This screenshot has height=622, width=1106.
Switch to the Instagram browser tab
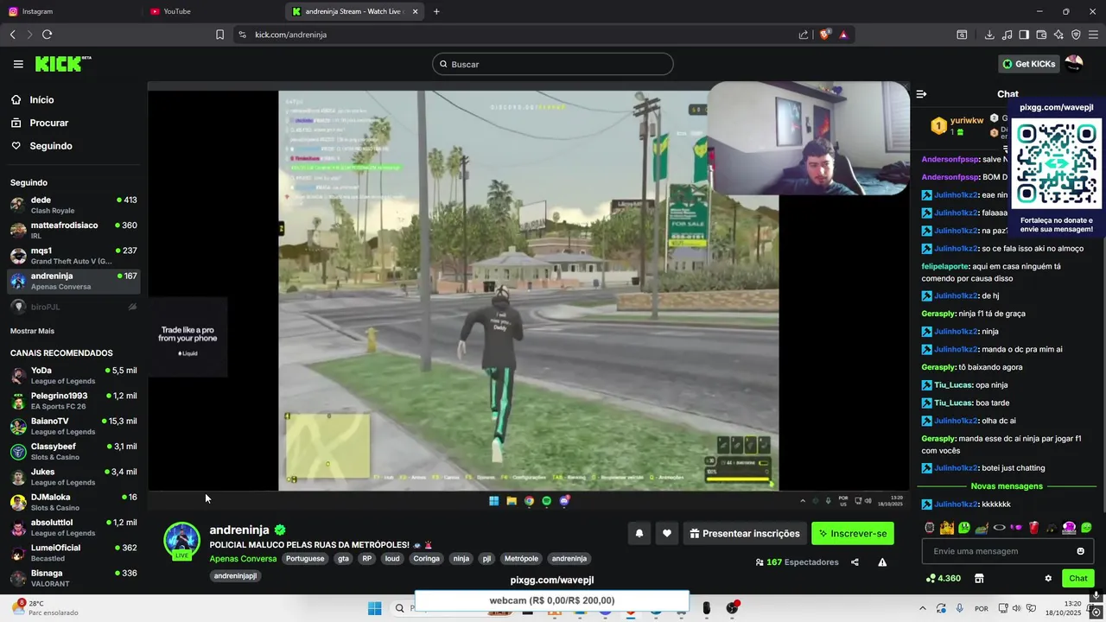click(x=72, y=11)
